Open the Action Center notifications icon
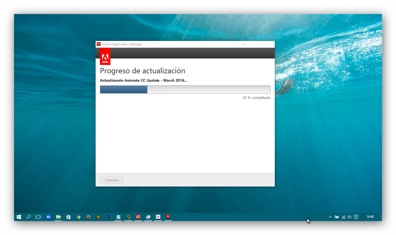 (356, 217)
